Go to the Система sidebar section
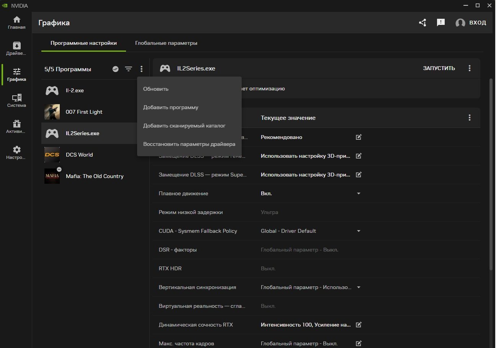Image resolution: width=496 pixels, height=348 pixels. click(x=16, y=101)
